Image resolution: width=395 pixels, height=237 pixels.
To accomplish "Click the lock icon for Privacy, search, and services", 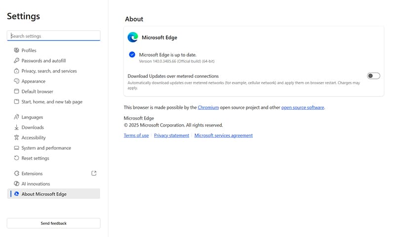I will pos(16,71).
